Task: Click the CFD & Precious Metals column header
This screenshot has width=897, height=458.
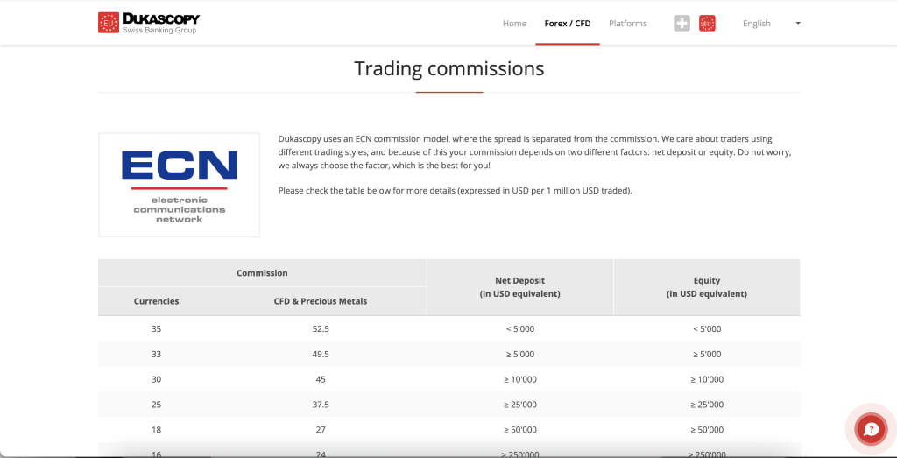Action: [x=321, y=301]
